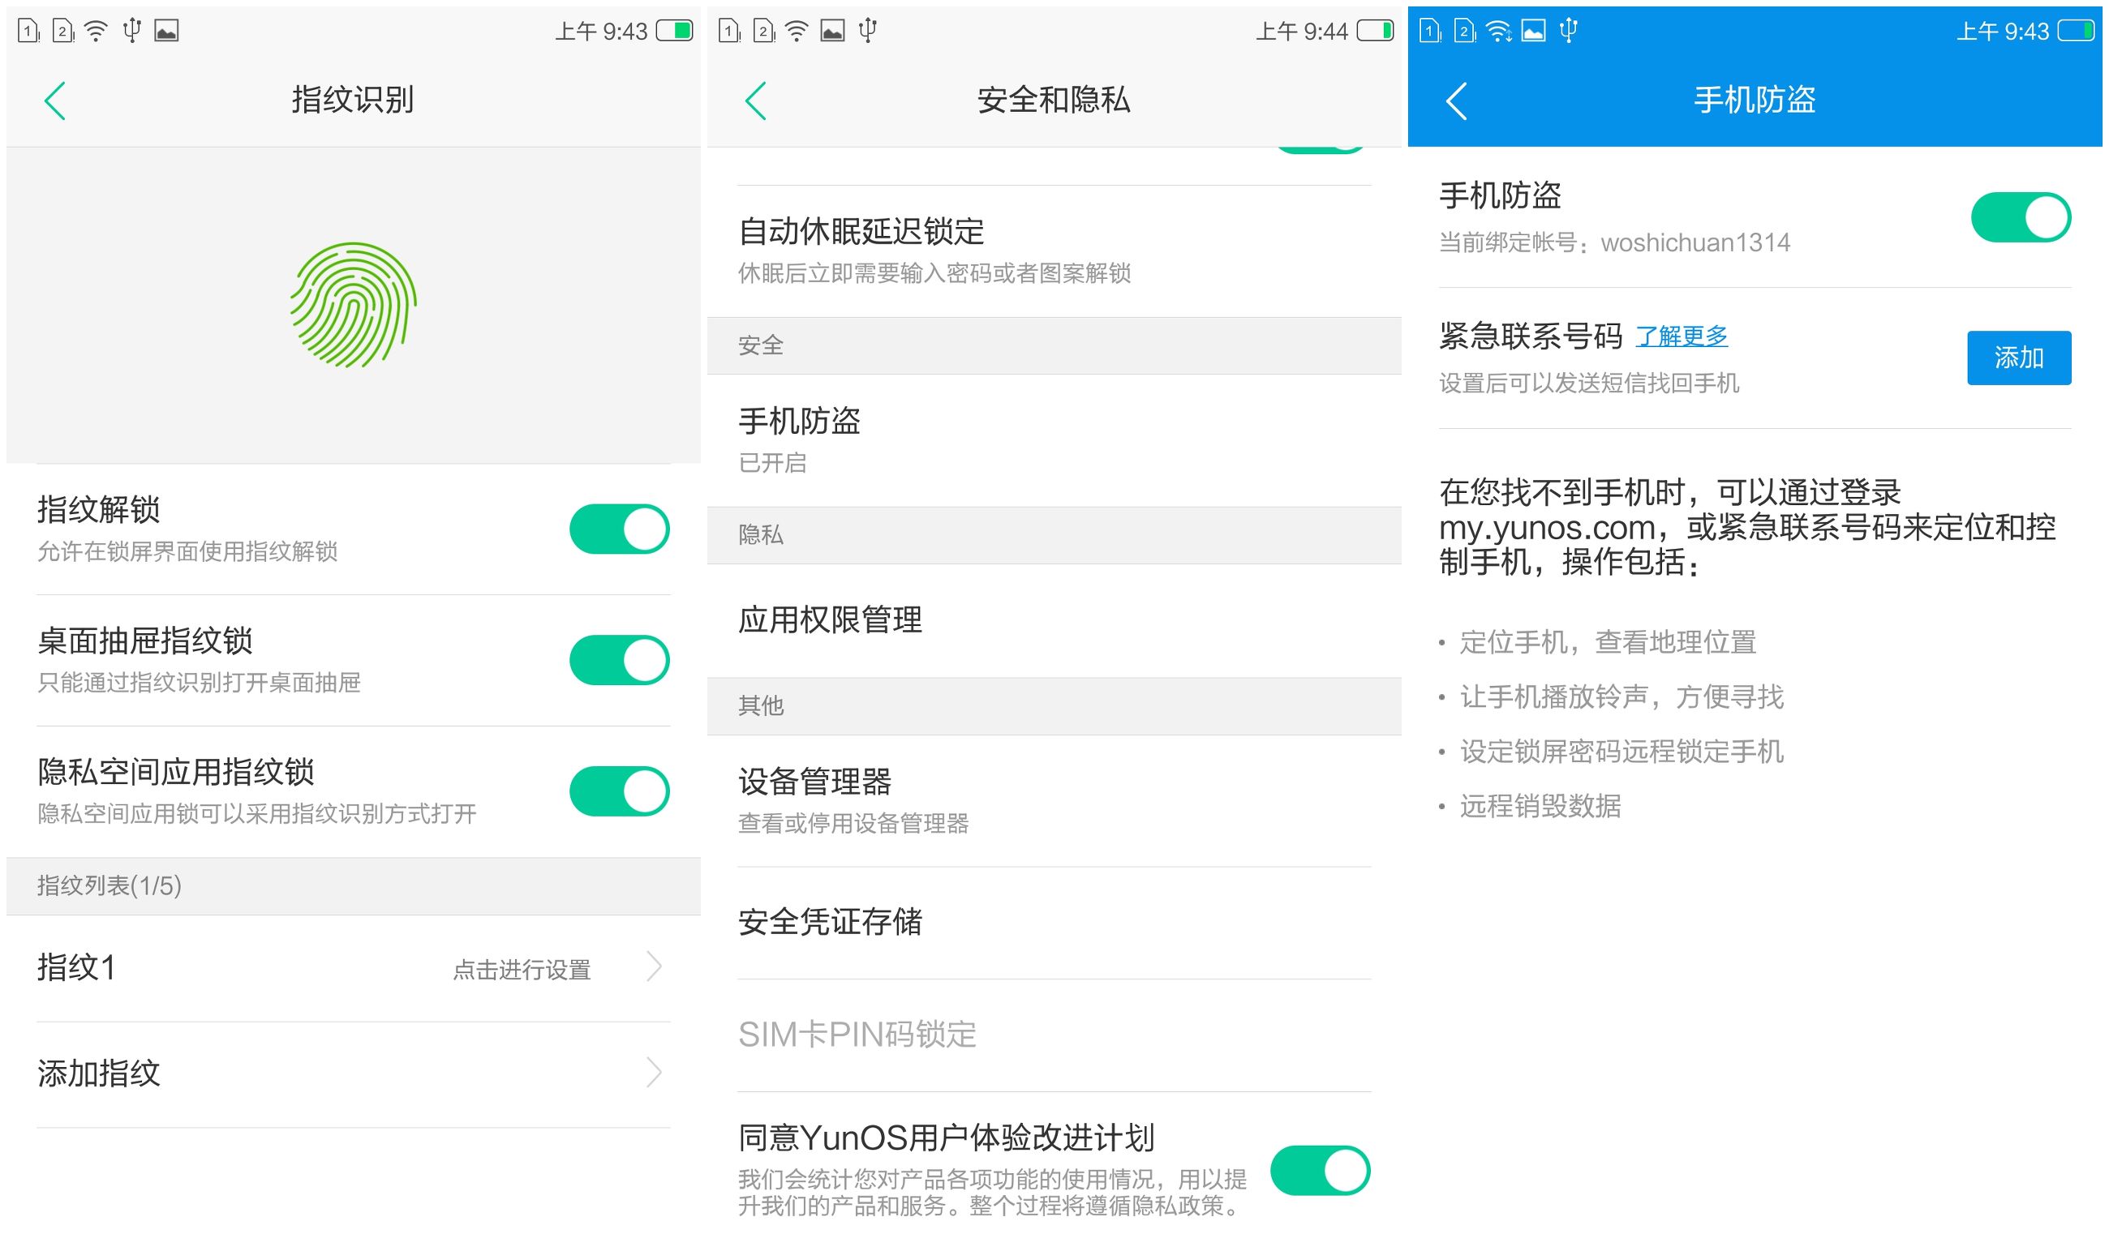
Task: Tap the back arrow on 手机防盗 page
Action: (1456, 101)
